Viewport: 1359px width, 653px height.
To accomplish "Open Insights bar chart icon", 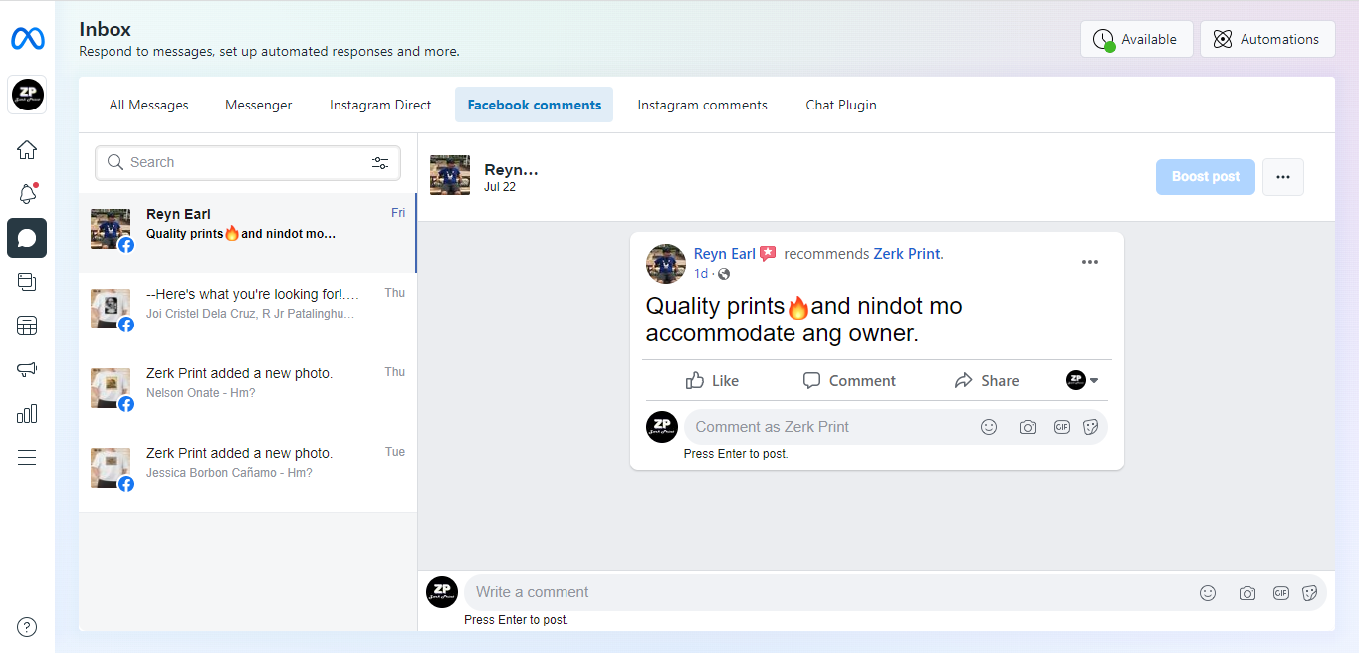I will (x=27, y=413).
